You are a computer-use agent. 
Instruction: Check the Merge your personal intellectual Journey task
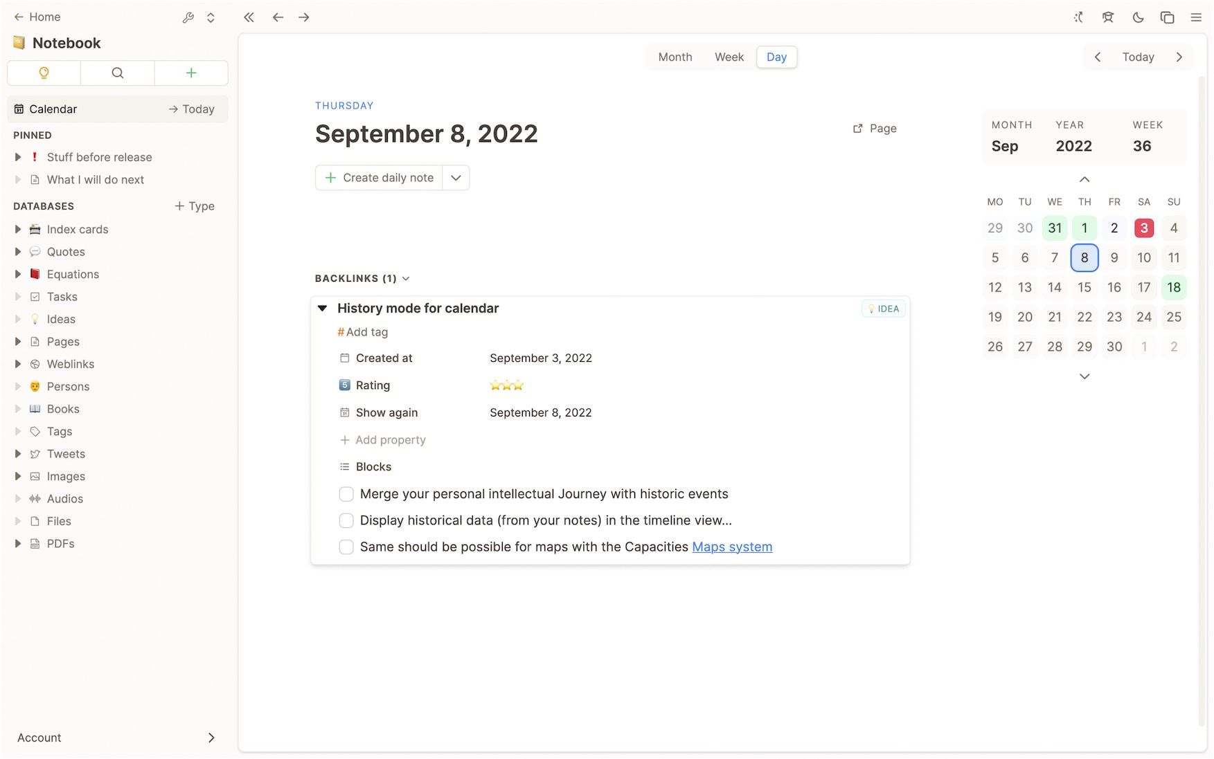click(x=346, y=494)
